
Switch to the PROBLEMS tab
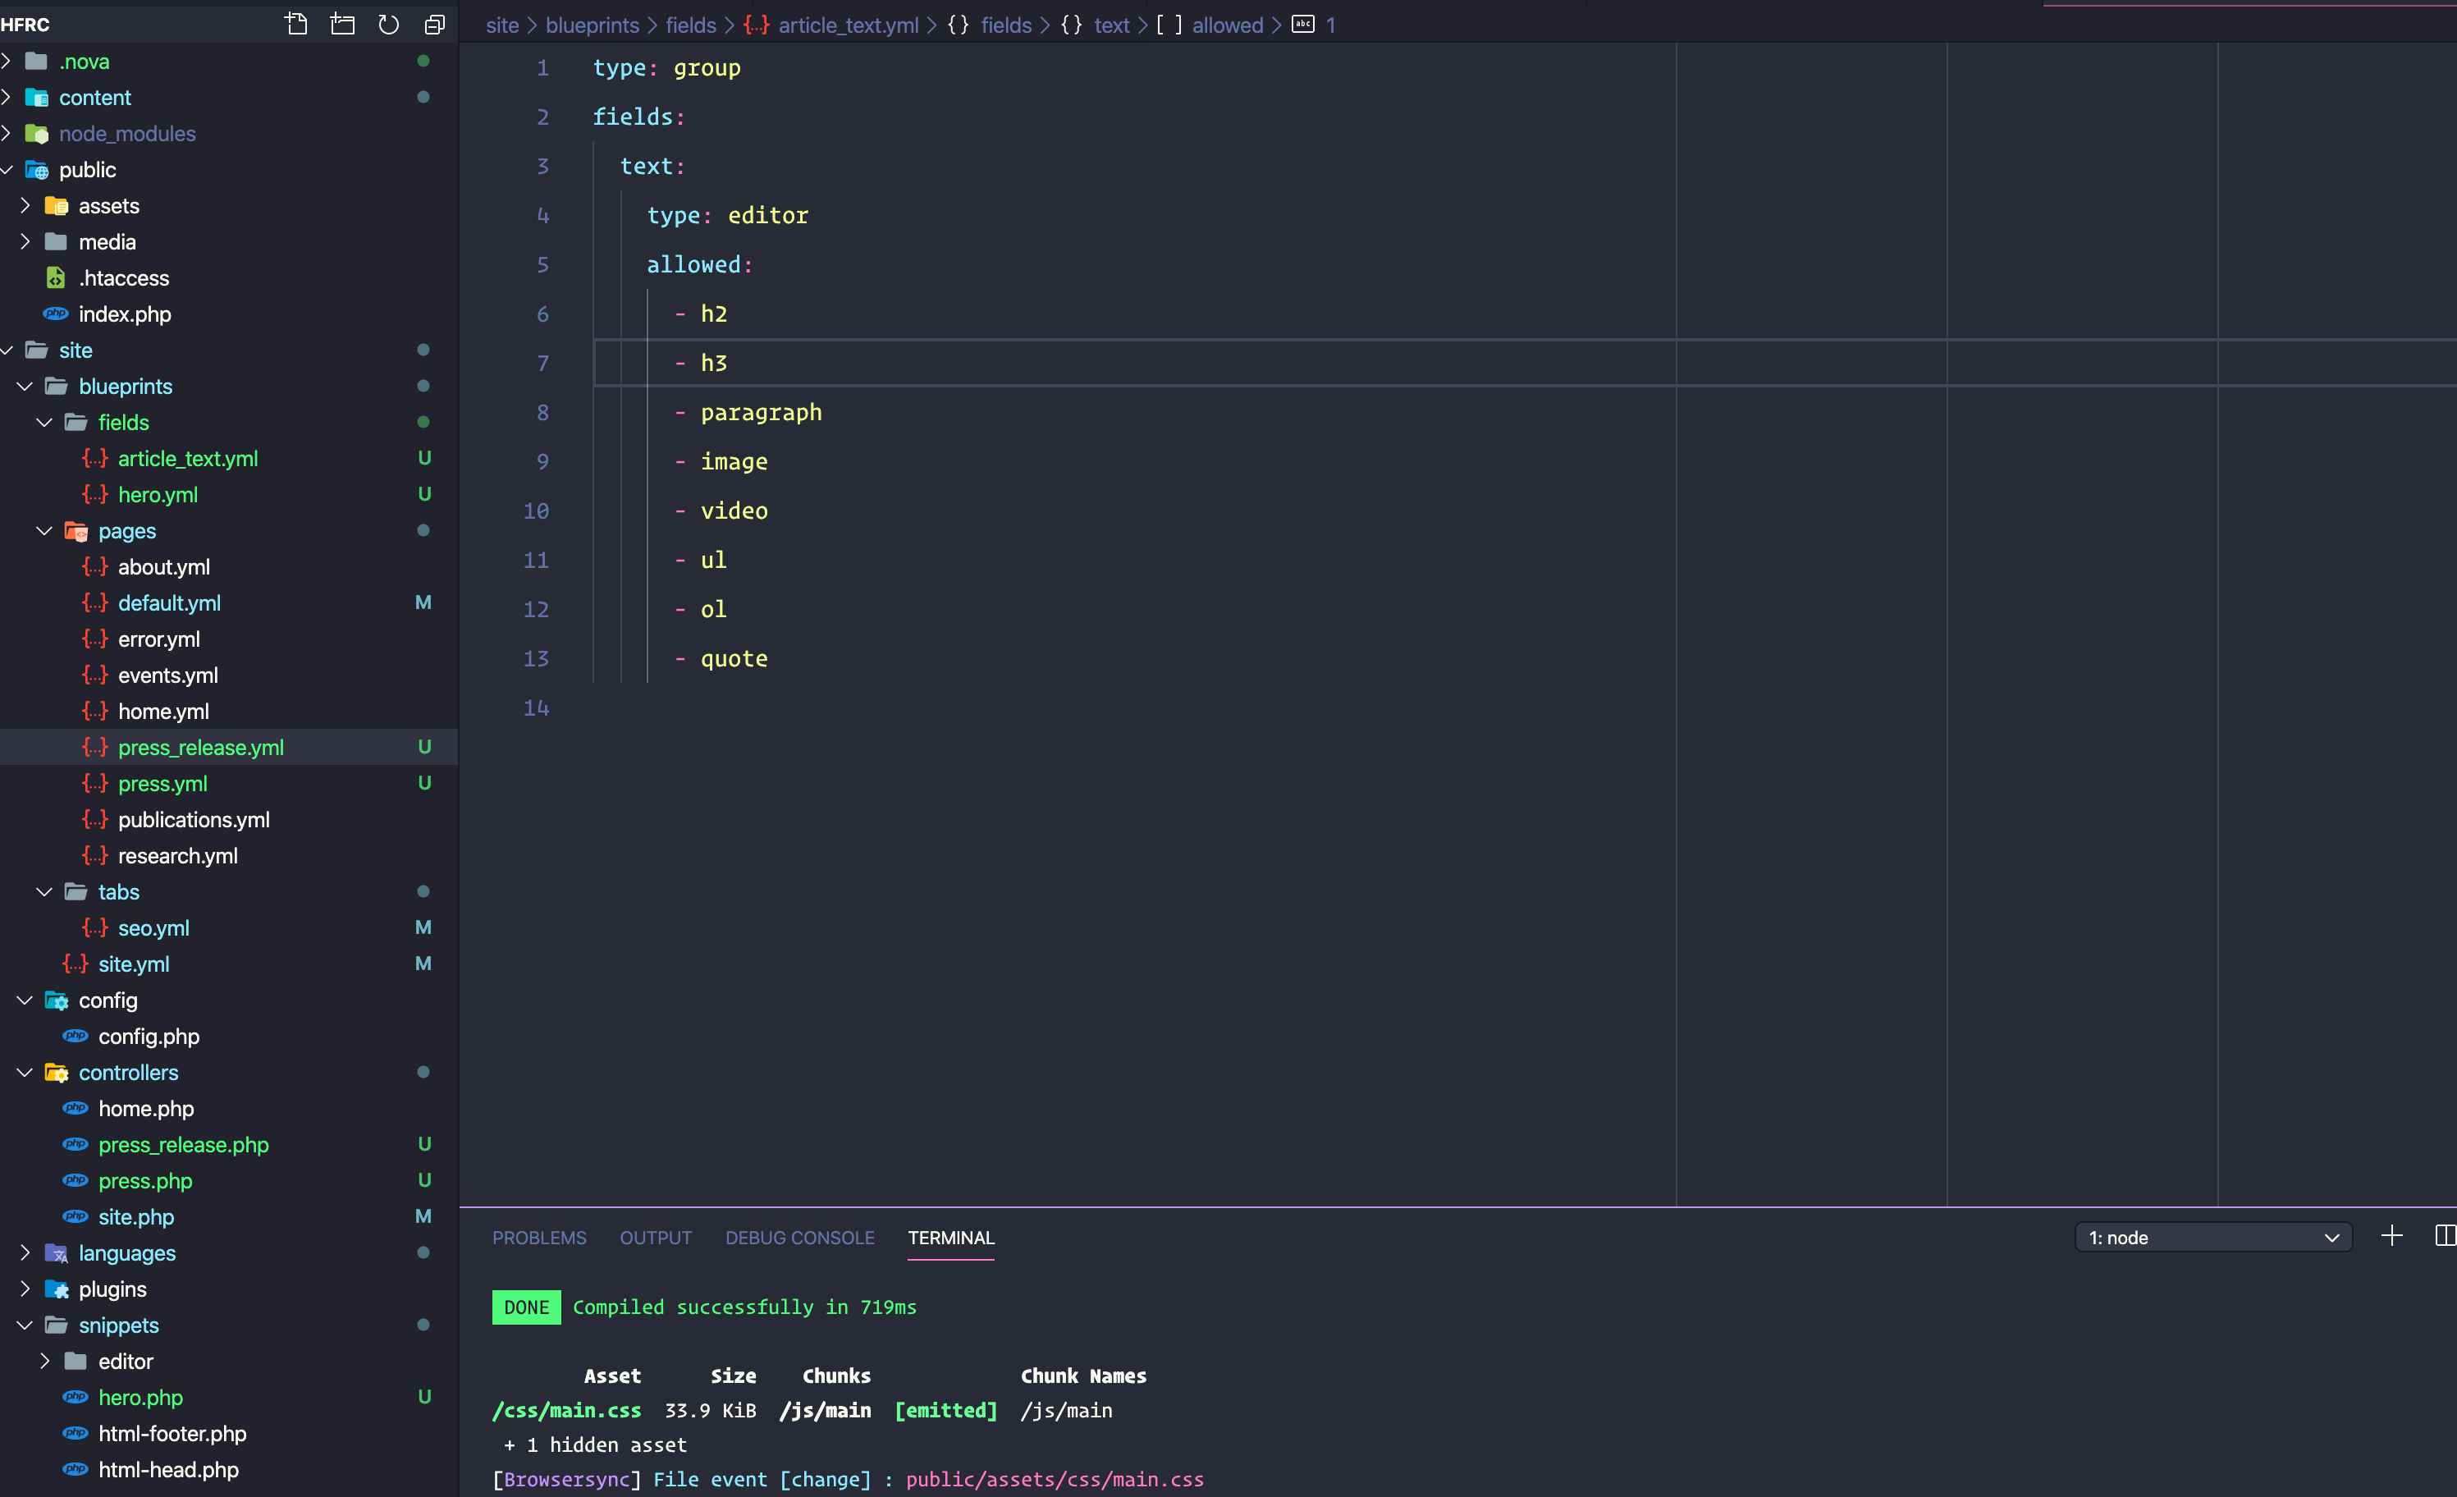coord(538,1238)
